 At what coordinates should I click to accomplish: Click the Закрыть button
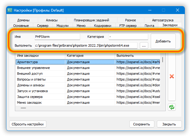pyautogui.click(x=169, y=124)
